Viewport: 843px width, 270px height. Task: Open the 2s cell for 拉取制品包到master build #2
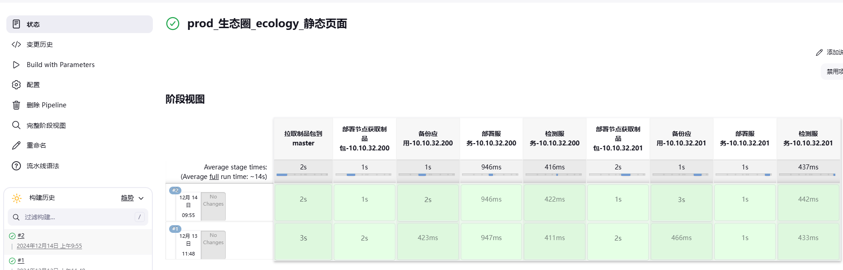pyautogui.click(x=303, y=199)
